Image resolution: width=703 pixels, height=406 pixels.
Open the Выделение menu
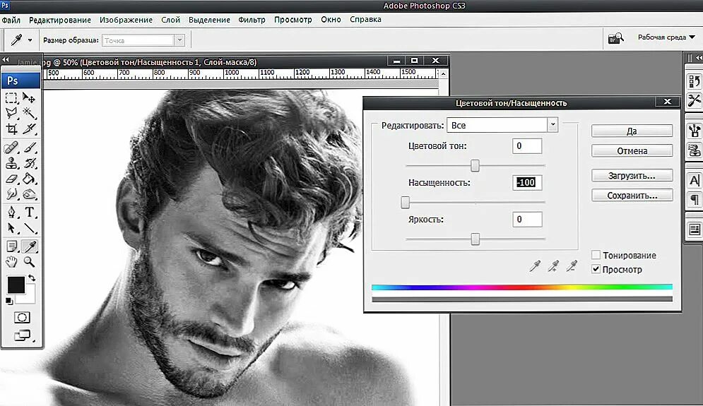(x=209, y=20)
